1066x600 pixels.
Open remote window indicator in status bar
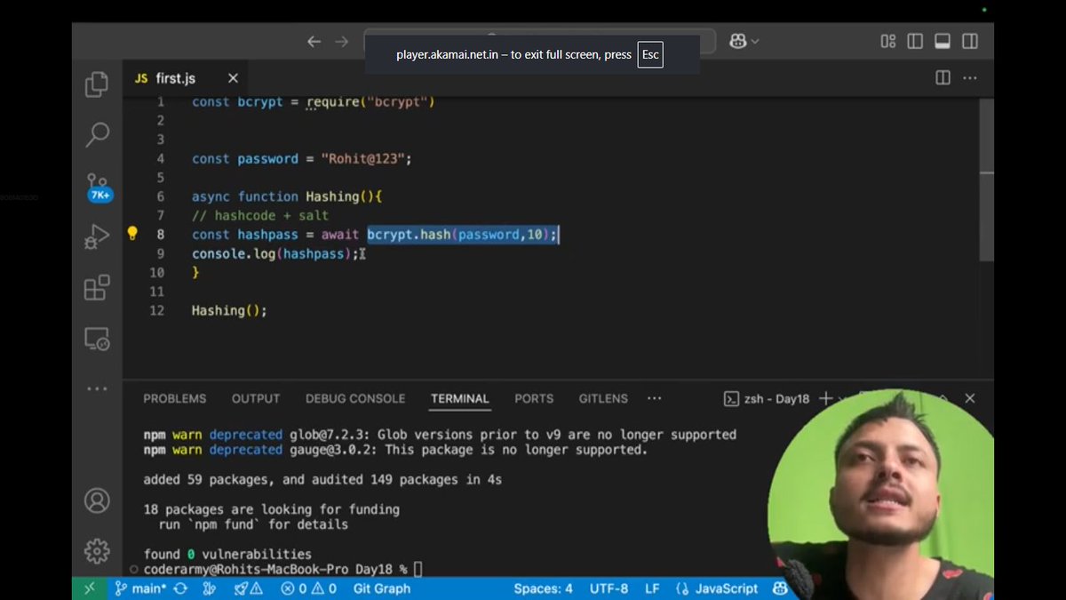point(90,588)
